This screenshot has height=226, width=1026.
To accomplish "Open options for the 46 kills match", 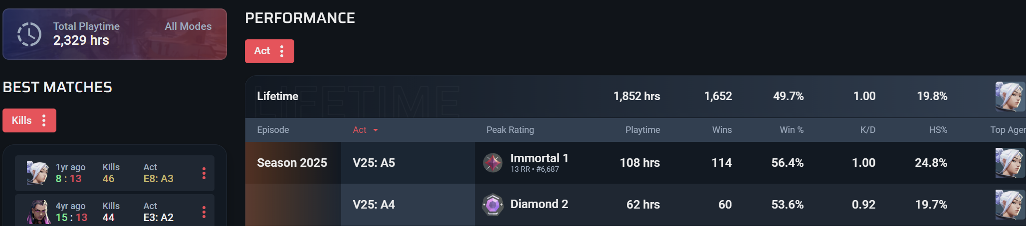I will pyautogui.click(x=204, y=173).
